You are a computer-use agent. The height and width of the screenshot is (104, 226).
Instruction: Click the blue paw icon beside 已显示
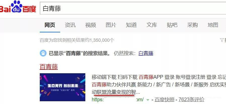click(x=43, y=53)
